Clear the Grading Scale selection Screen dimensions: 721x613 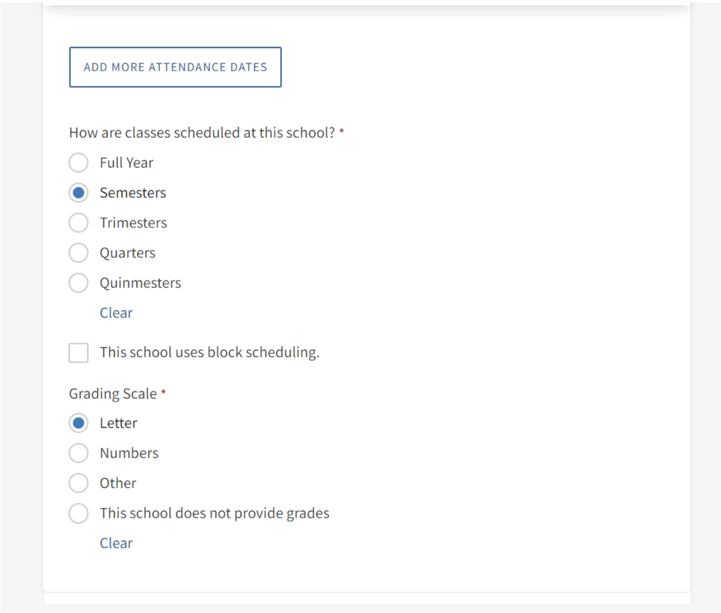pos(116,543)
